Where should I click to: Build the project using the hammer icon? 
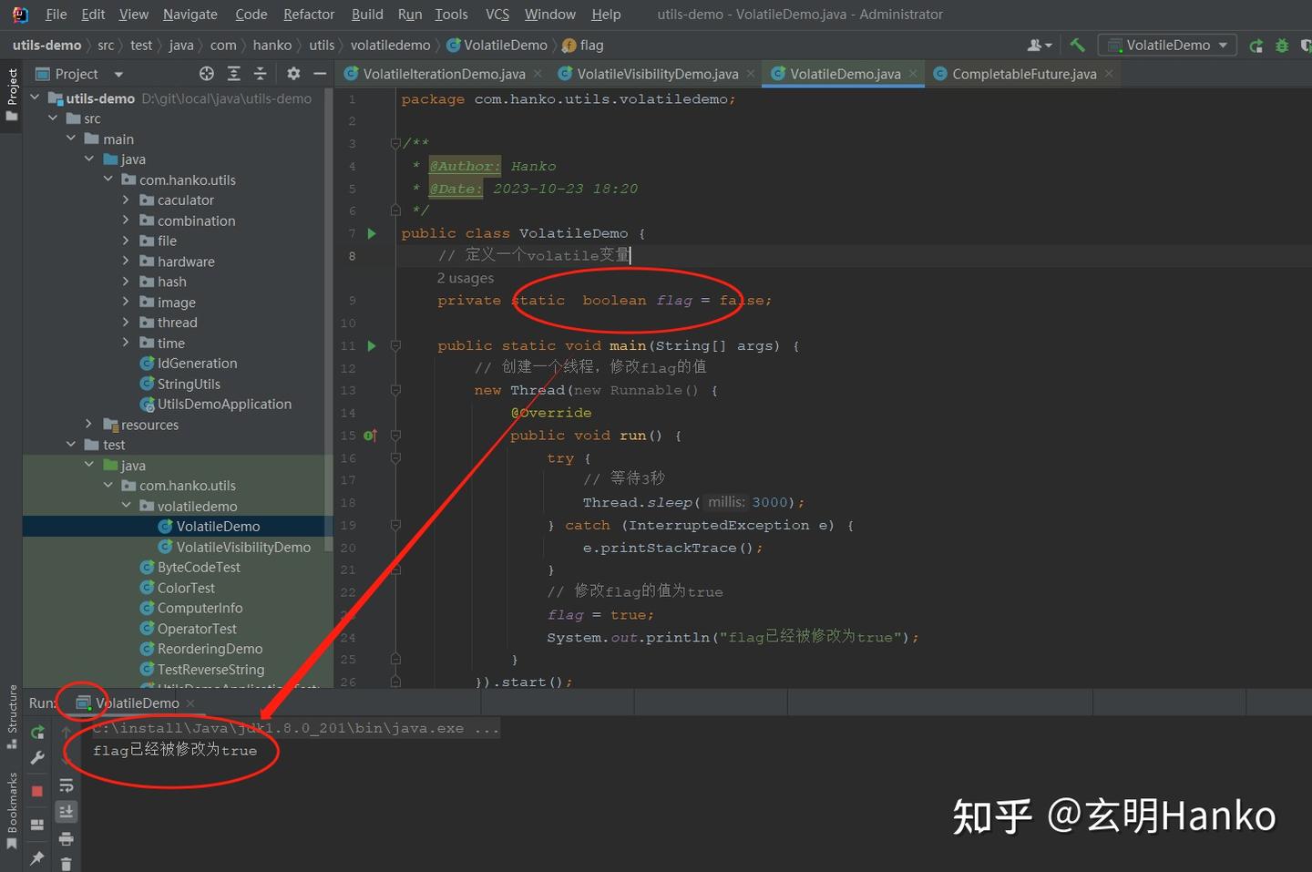[1078, 45]
